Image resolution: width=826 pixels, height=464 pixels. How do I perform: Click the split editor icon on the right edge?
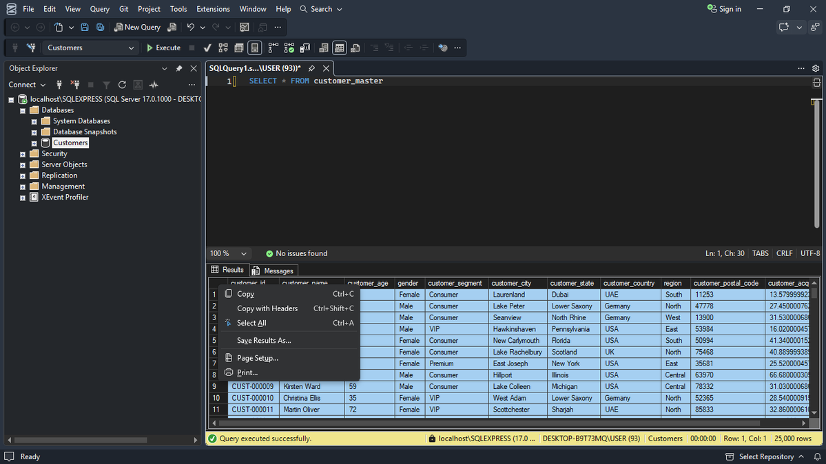click(x=816, y=83)
